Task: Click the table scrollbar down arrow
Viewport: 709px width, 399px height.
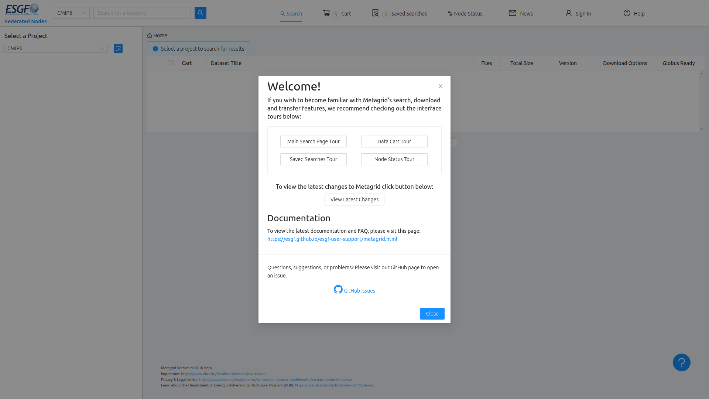Action: (x=702, y=129)
